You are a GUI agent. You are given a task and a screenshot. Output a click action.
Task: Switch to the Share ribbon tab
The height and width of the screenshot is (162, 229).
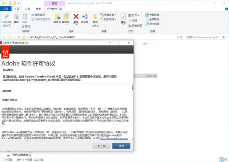pyautogui.click(x=27, y=9)
